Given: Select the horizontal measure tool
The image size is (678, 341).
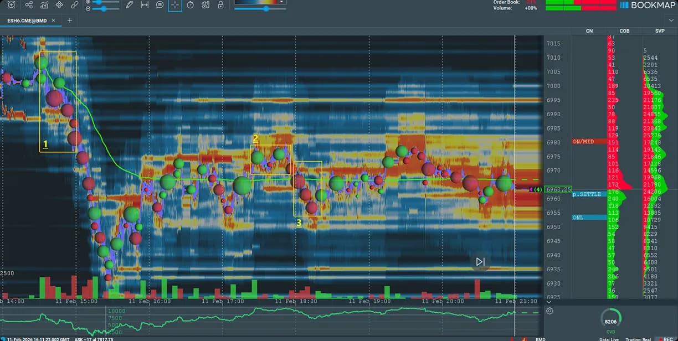Looking at the screenshot, I should 145,5.
